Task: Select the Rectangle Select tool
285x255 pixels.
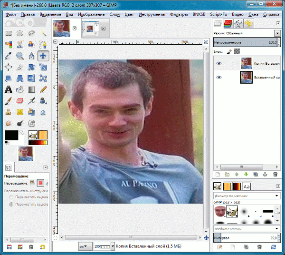Action: (x=9, y=33)
